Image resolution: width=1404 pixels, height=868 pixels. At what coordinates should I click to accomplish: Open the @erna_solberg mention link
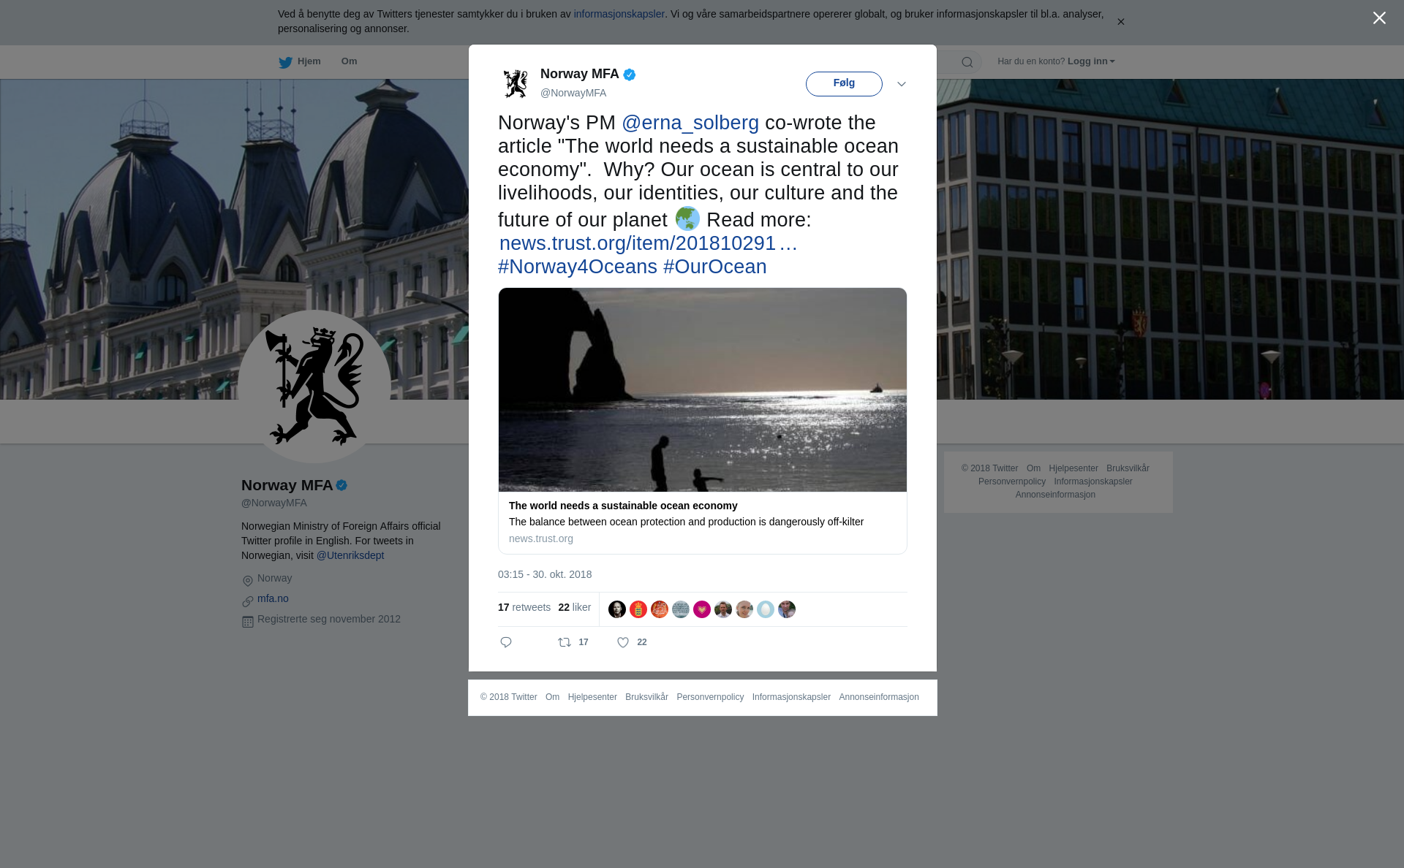point(690,123)
